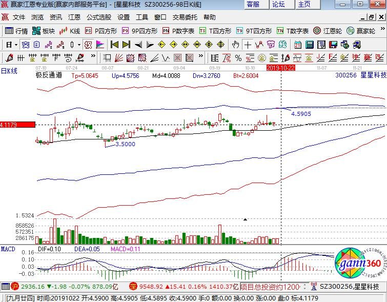Expand the top toolbar overflow chevron
This screenshot has height=302, width=387.
click(382, 29)
